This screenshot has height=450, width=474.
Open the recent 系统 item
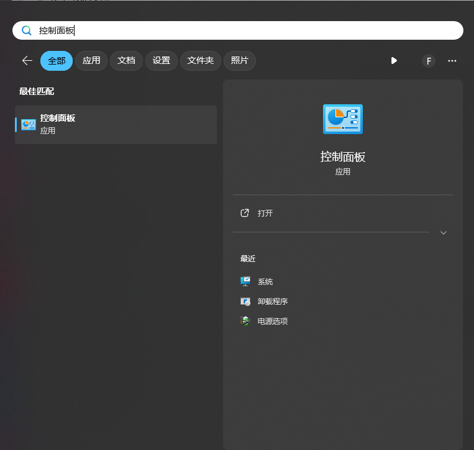(x=265, y=281)
